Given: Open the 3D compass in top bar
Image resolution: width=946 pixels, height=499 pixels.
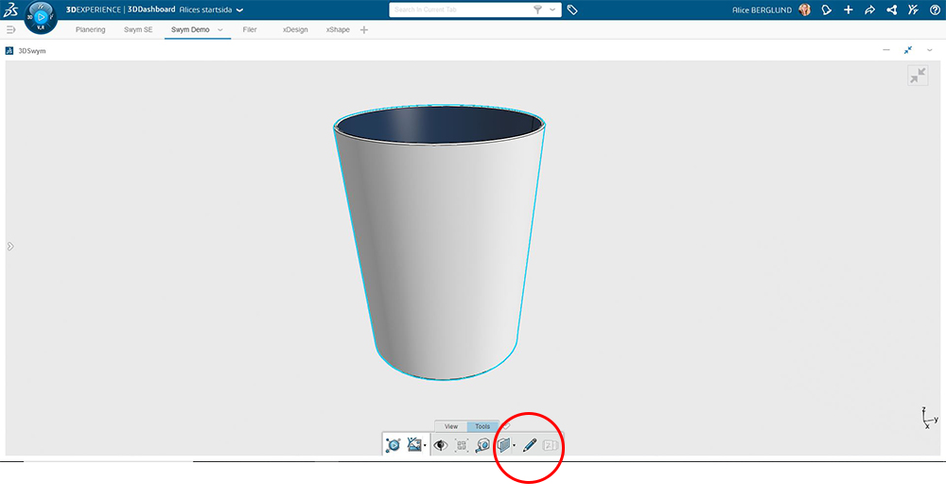Looking at the screenshot, I should (41, 17).
